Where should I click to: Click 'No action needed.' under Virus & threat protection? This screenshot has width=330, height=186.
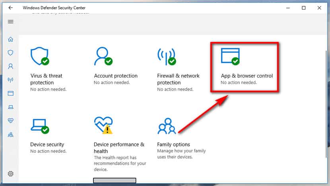point(49,89)
